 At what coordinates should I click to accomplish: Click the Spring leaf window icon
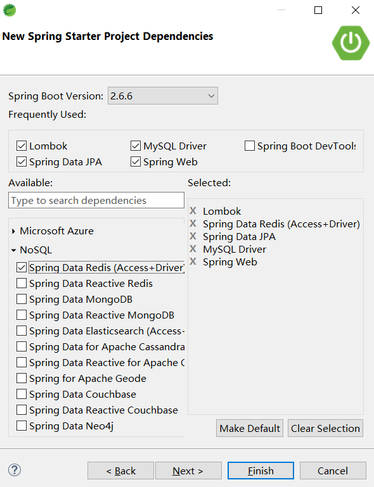click(x=10, y=10)
